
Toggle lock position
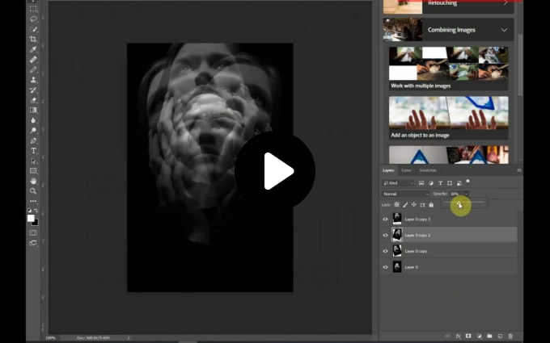(x=414, y=205)
